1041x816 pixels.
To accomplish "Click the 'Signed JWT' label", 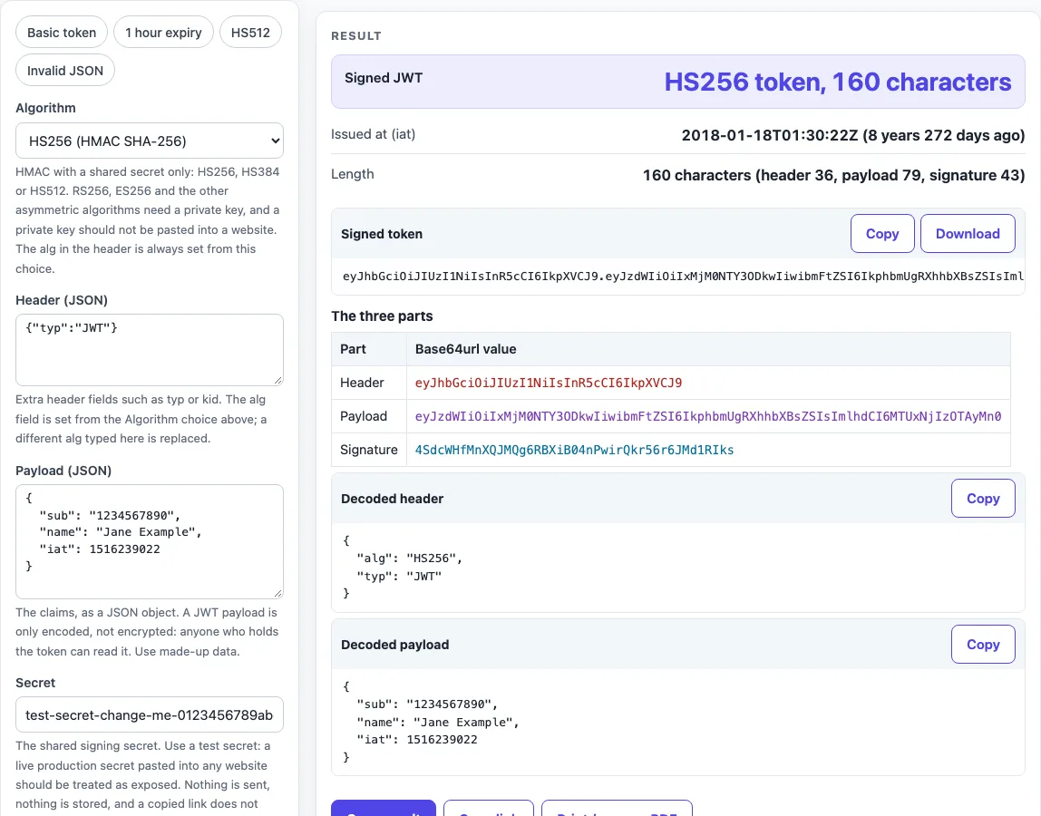I will (384, 78).
